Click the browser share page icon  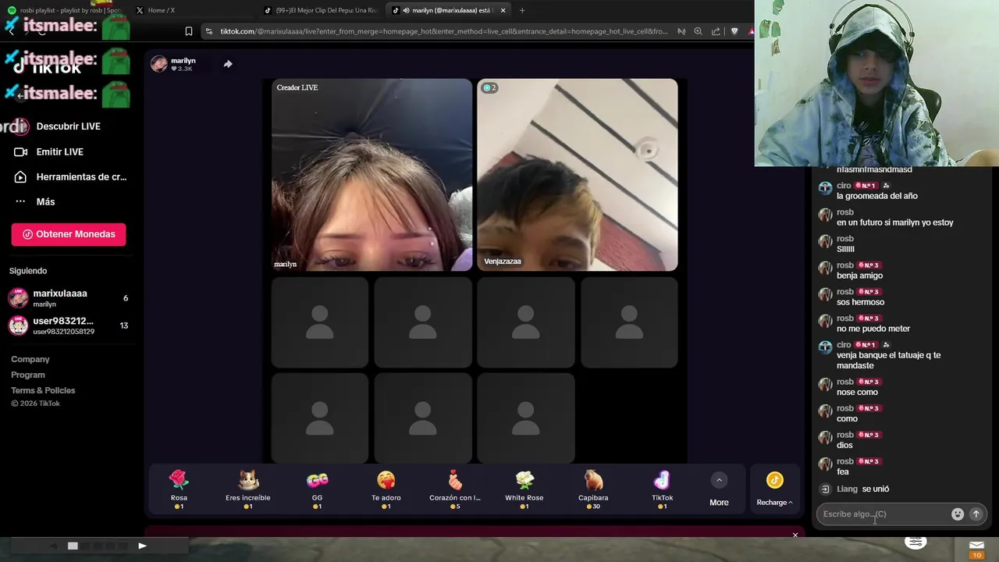click(x=716, y=31)
